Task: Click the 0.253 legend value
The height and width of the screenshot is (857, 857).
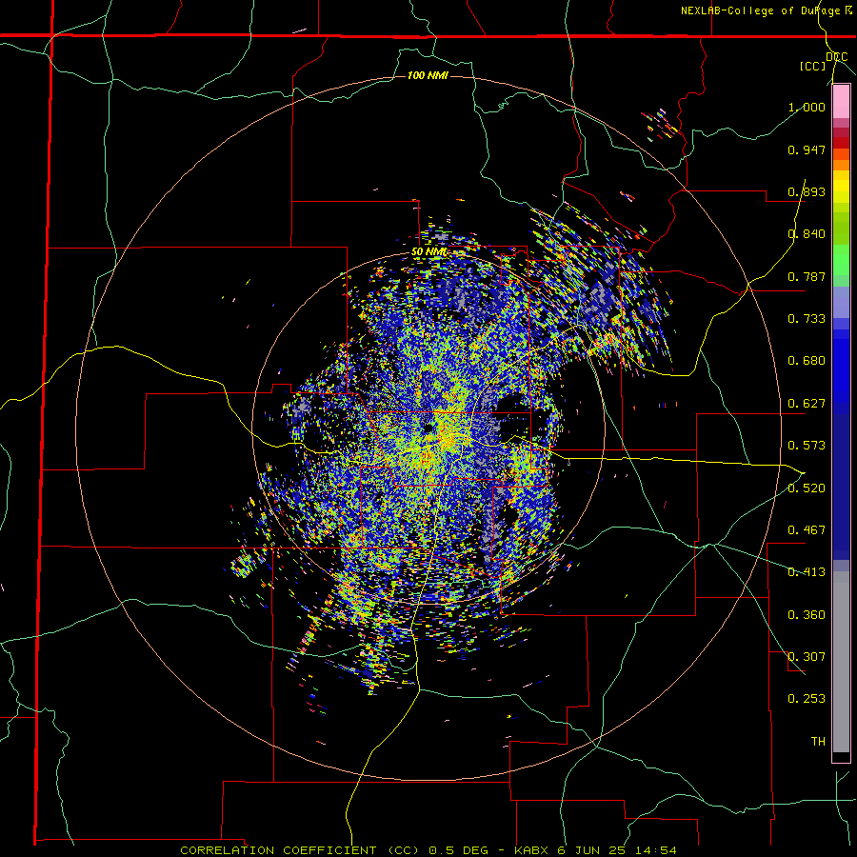Action: tap(807, 699)
